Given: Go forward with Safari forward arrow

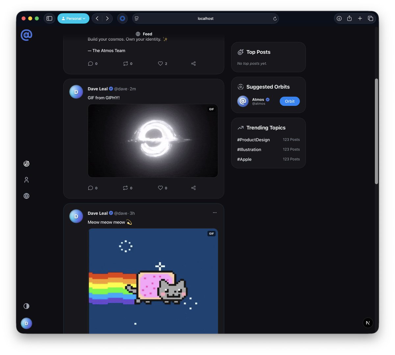Looking at the screenshot, I should click(x=107, y=18).
